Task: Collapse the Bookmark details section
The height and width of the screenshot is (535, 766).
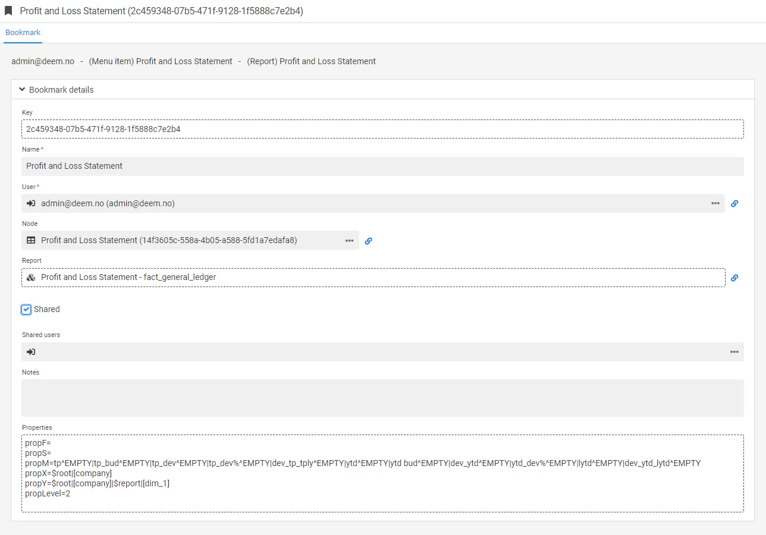Action: (x=23, y=90)
